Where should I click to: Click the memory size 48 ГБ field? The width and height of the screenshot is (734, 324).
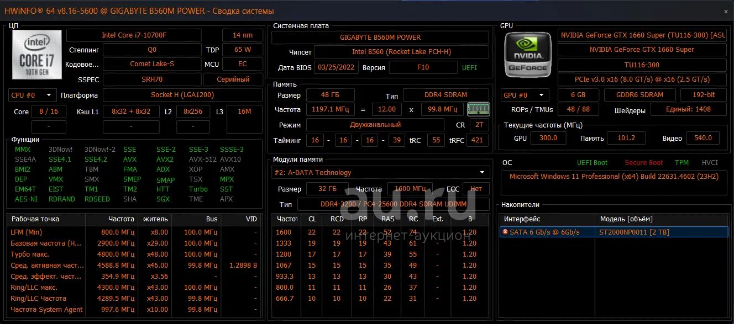(331, 95)
